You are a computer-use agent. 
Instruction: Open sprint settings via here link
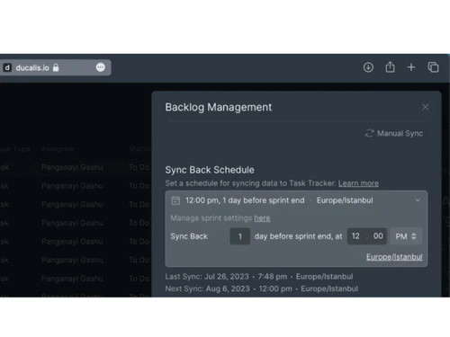click(262, 218)
